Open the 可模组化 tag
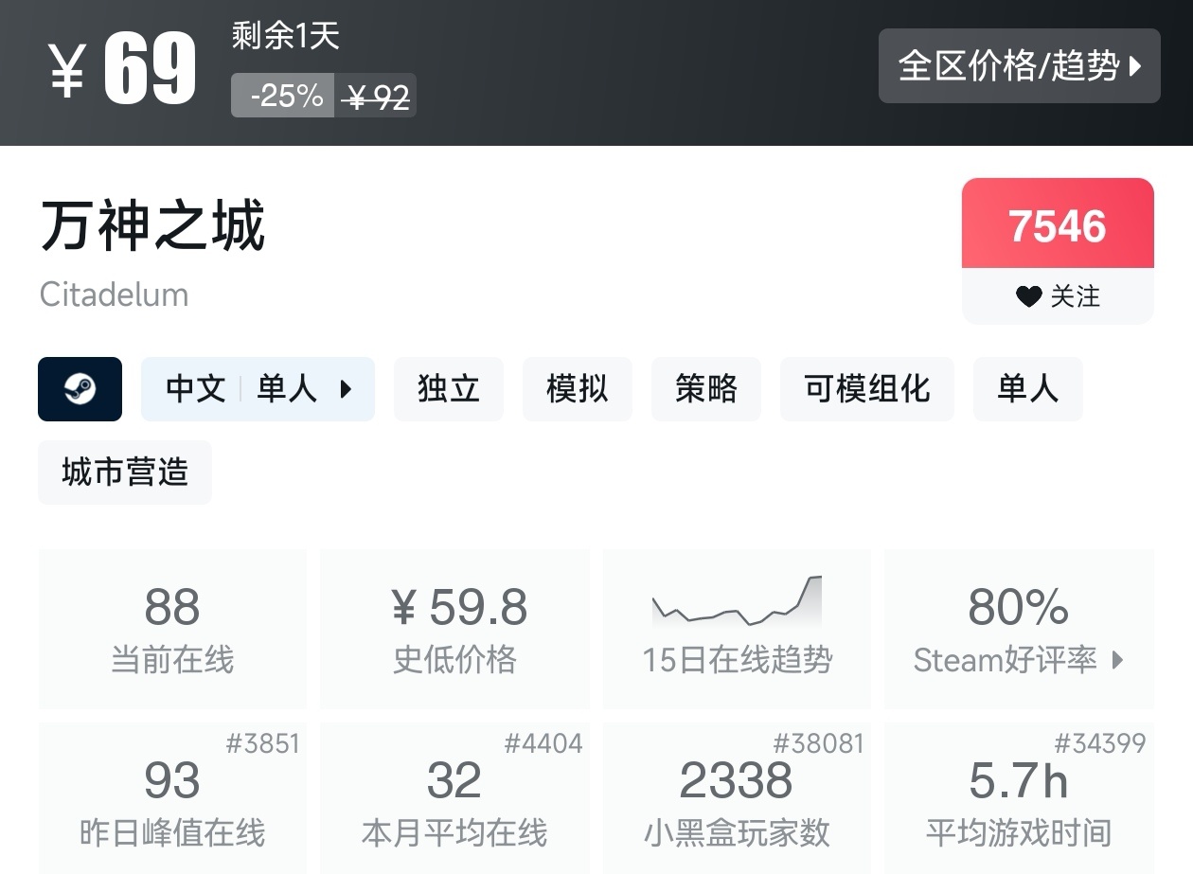This screenshot has height=874, width=1193. 866,389
